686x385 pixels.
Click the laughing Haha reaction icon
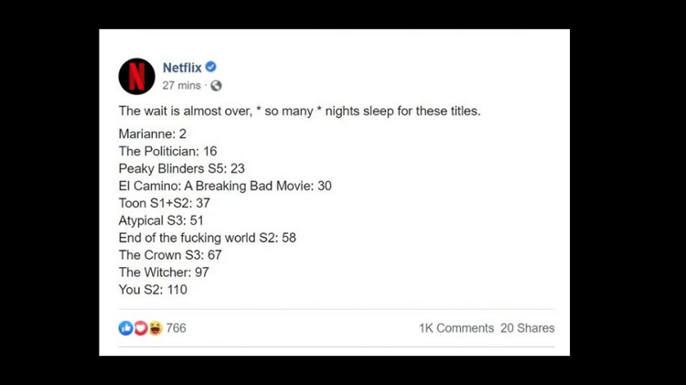coord(155,327)
